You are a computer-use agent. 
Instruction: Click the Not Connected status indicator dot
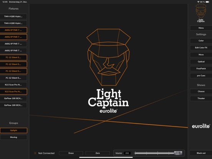(35, 153)
